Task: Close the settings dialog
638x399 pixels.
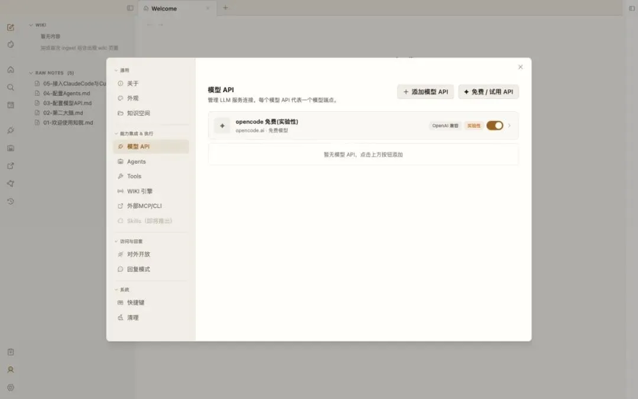Action: coord(520,67)
